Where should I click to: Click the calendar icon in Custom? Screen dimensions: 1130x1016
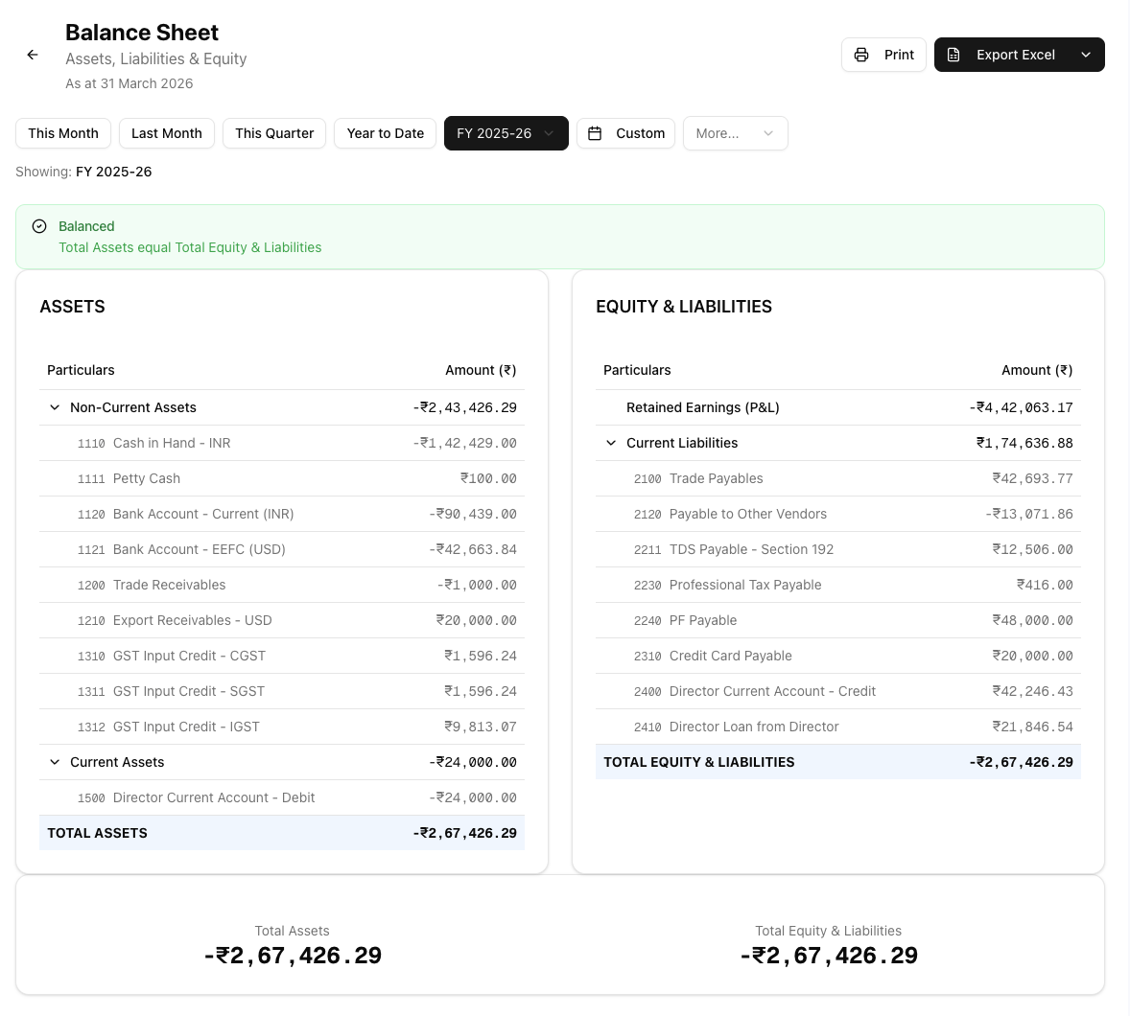point(595,133)
